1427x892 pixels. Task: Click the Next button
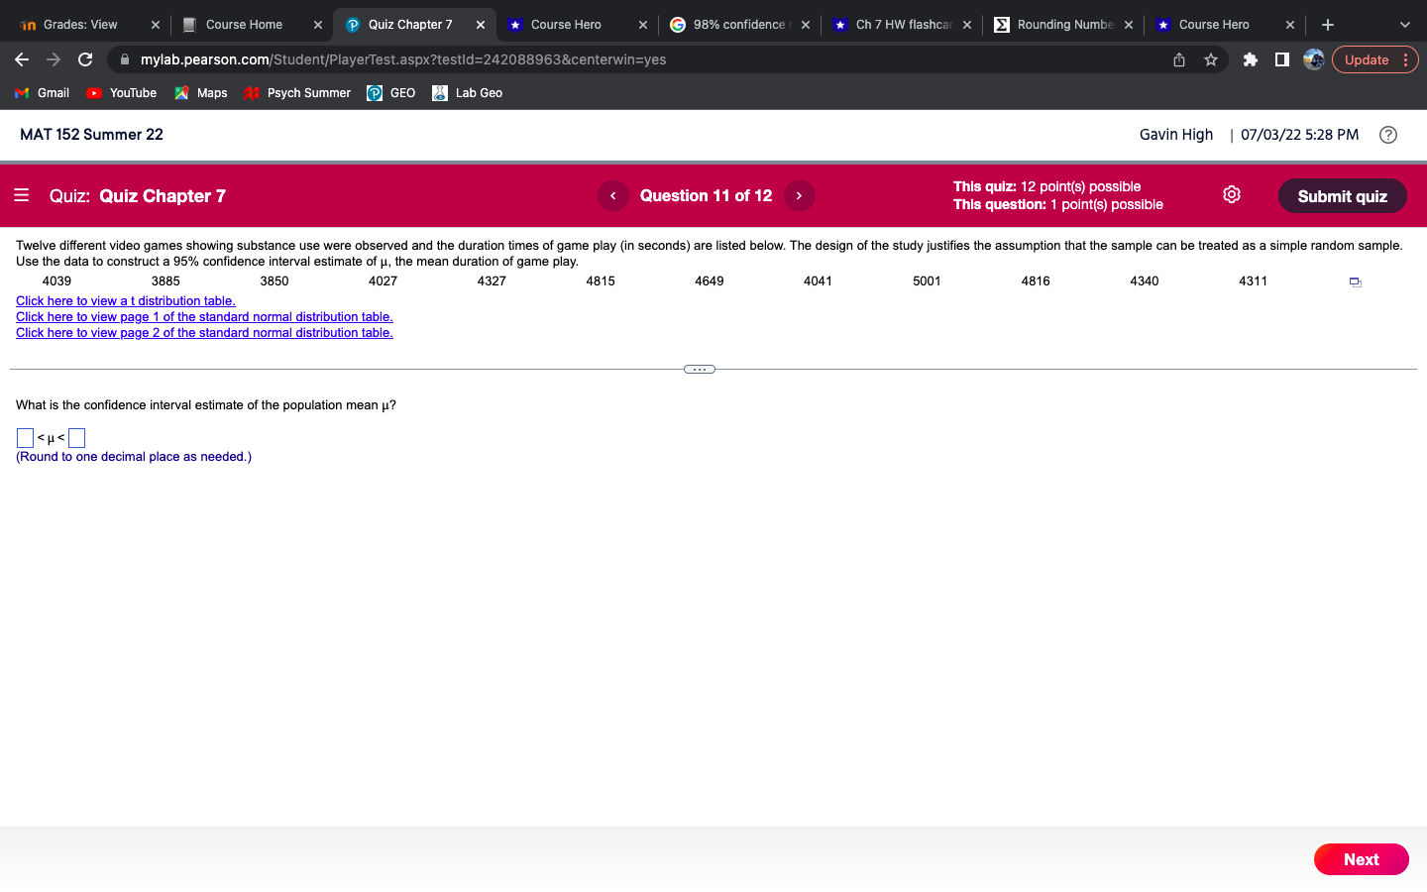tap(1361, 859)
